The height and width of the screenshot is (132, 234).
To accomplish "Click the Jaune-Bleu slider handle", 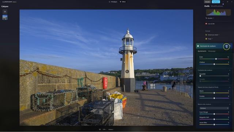I will (x=214, y=125).
